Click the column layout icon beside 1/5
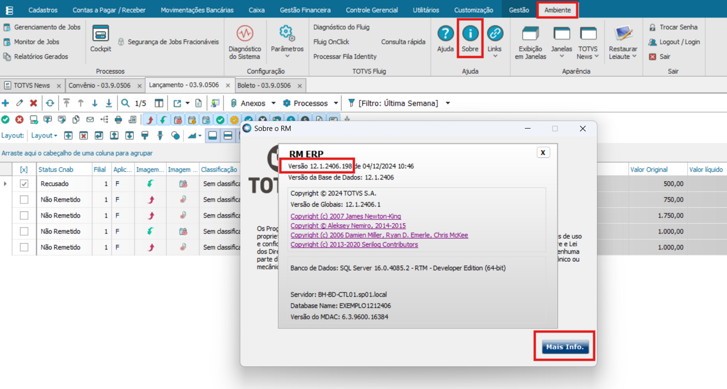Screen dimensions: 727x389 tap(159, 103)
